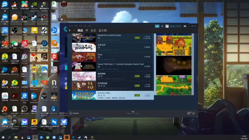Open the Steam desktop shortcut

[34, 18]
